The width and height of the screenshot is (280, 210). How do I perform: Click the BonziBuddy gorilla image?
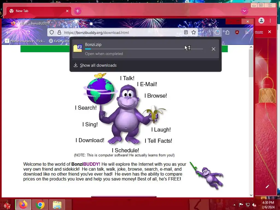click(127, 114)
